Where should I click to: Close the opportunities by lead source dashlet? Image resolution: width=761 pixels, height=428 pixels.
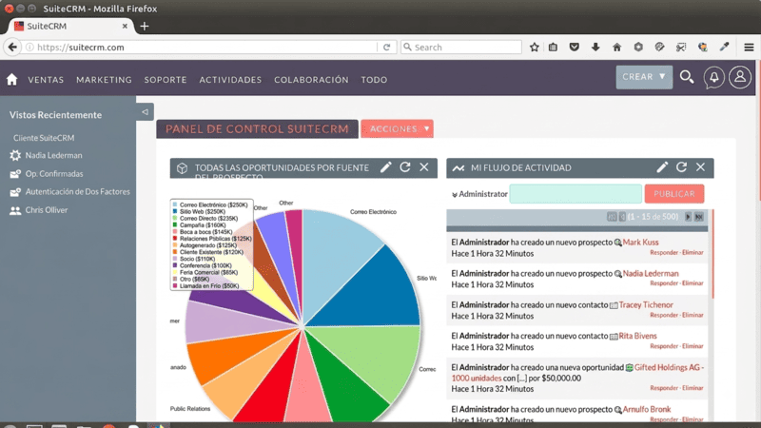tap(423, 167)
